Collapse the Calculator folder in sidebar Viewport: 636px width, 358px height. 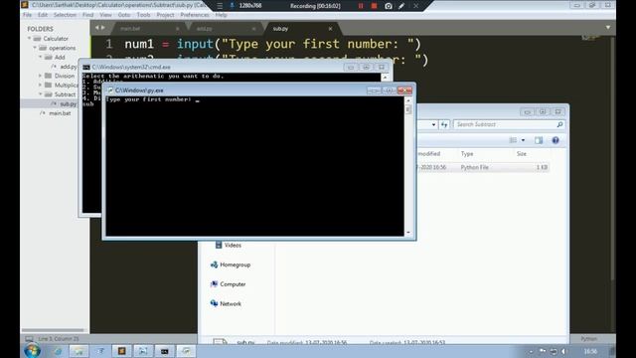[x=29, y=39]
